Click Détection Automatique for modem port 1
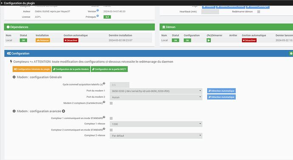The width and height of the screenshot is (293, 160). (x=221, y=91)
